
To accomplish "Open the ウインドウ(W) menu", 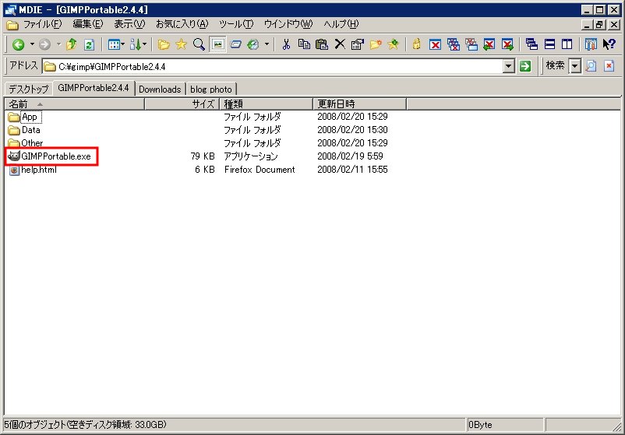I will [288, 24].
